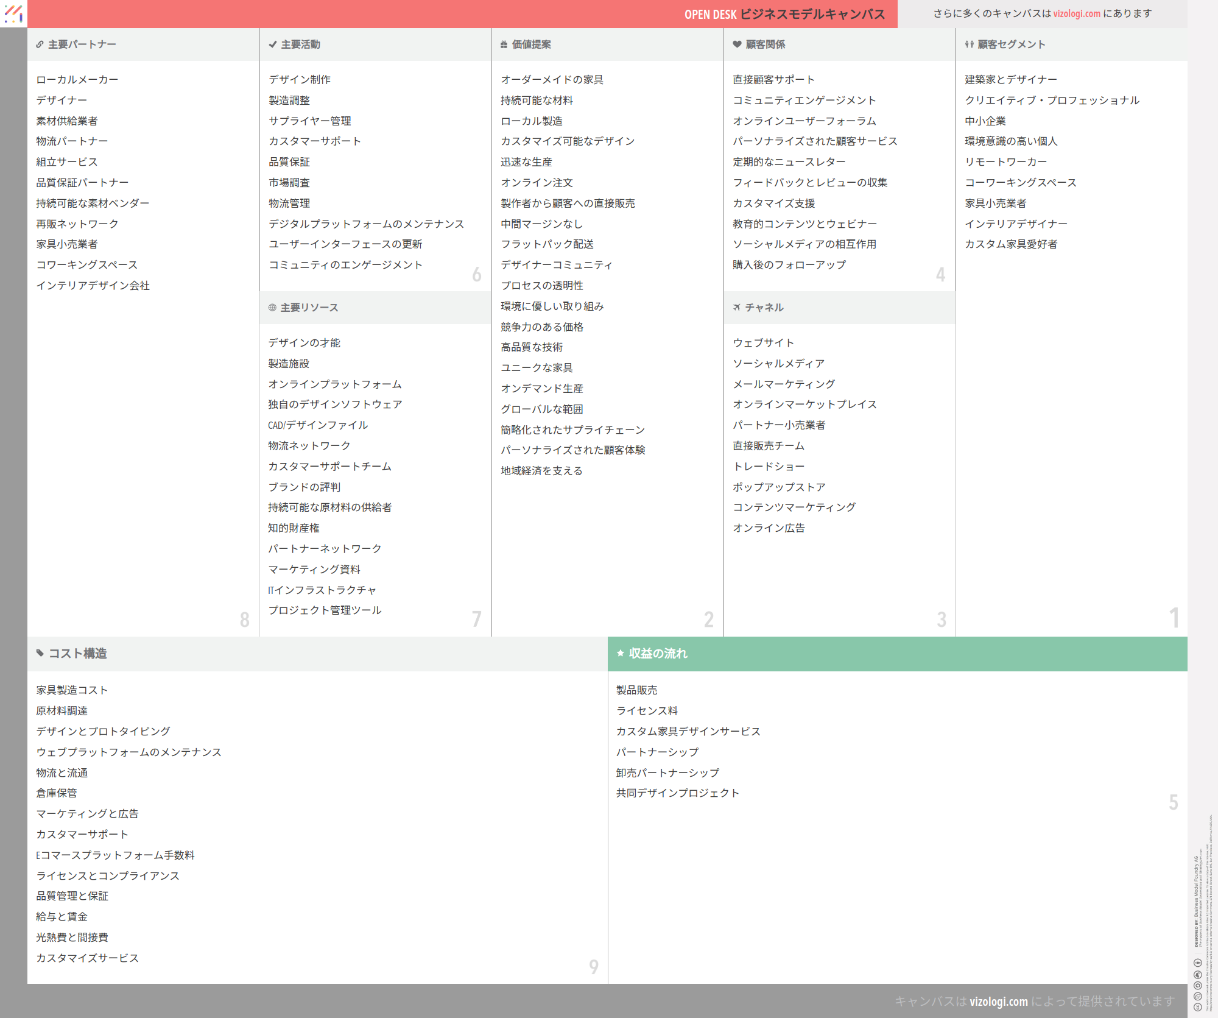Click the checkmark icon beside 主要活動
This screenshot has height=1018, width=1218.
coord(273,44)
